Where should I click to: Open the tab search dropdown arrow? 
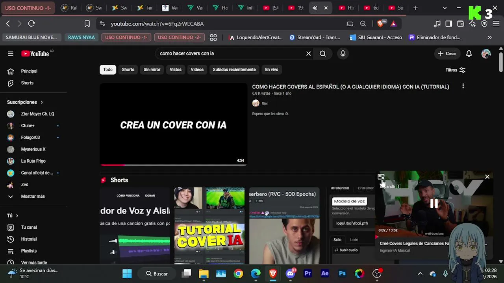tap(445, 8)
